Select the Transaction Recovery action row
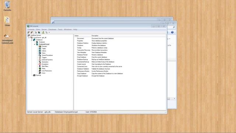236x133 pixels. (120, 50)
